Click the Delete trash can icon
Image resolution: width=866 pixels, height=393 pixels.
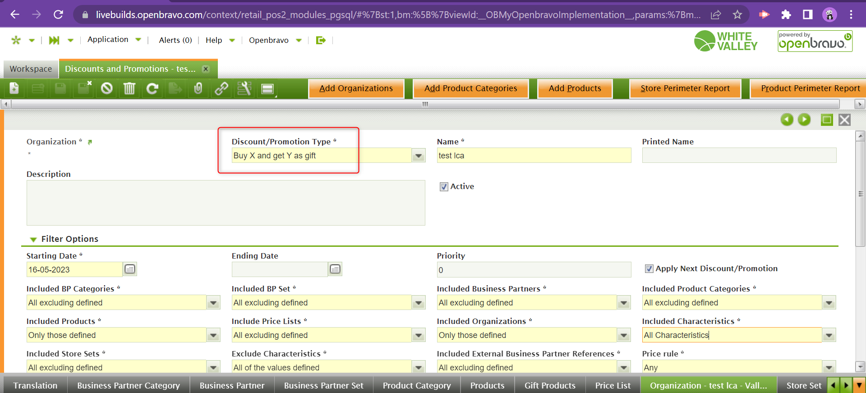click(129, 88)
